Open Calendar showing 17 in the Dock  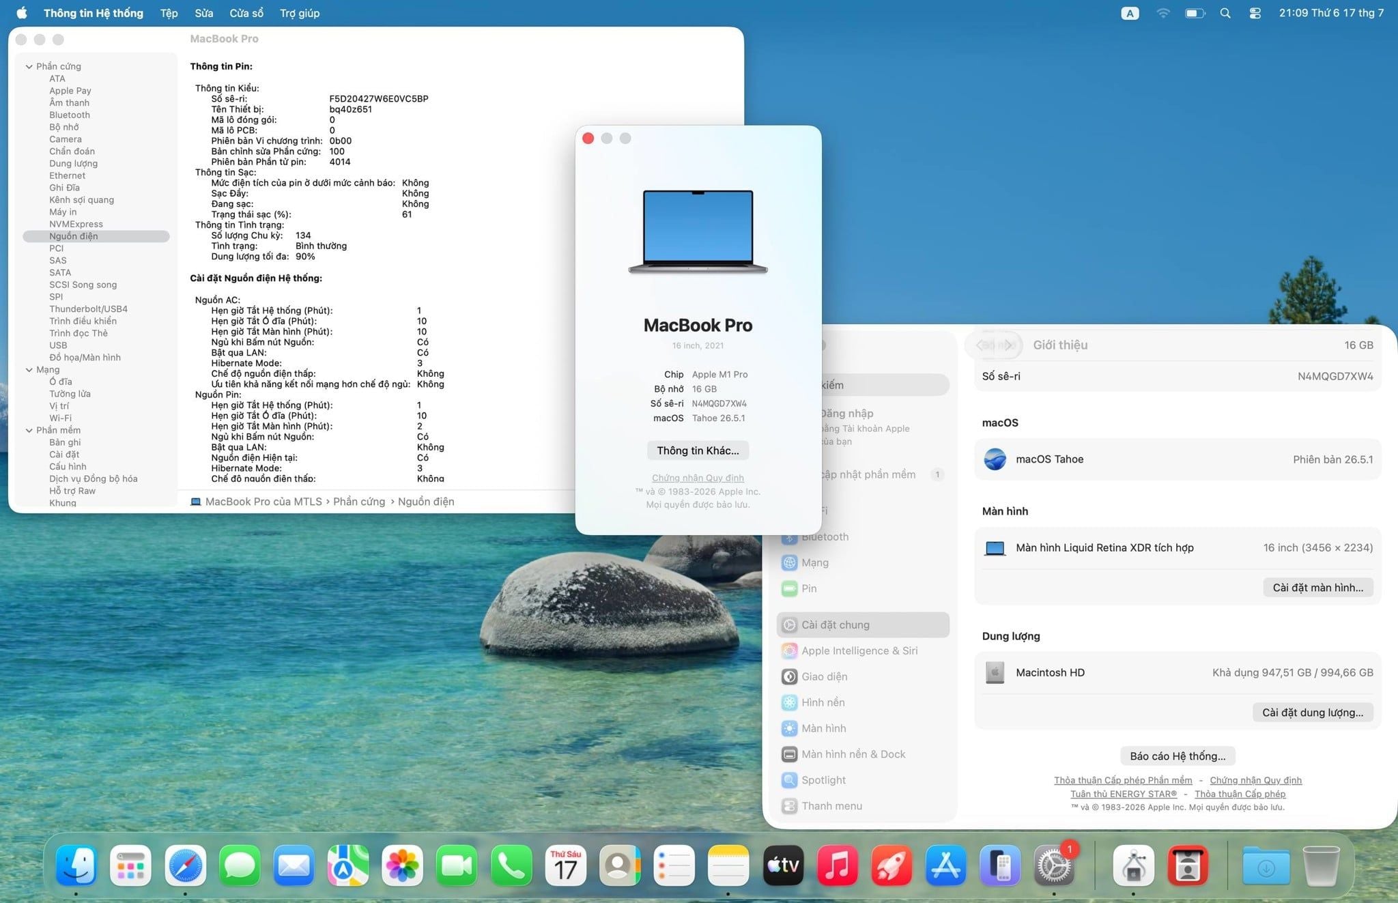click(x=565, y=865)
